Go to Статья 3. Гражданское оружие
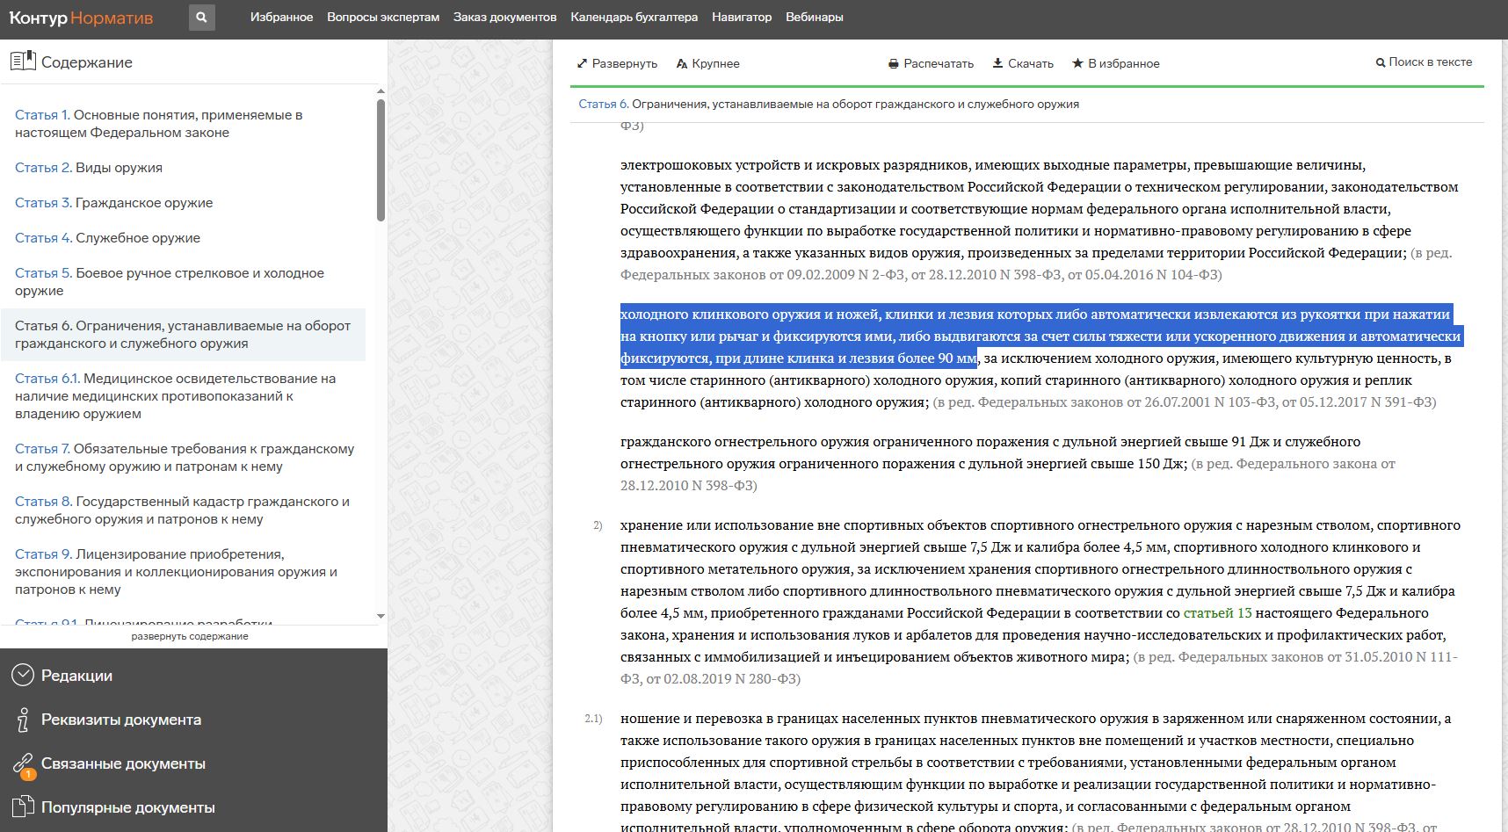 (114, 203)
